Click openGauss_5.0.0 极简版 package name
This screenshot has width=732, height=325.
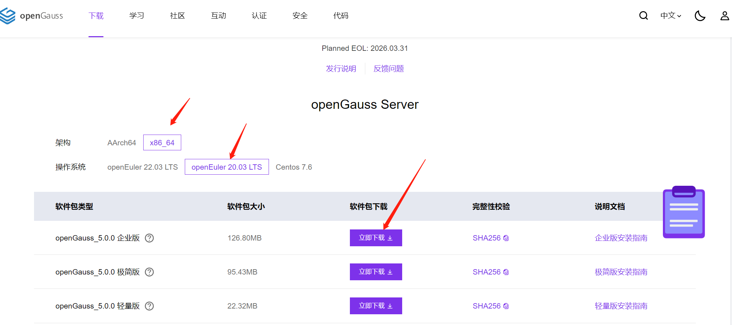(97, 272)
